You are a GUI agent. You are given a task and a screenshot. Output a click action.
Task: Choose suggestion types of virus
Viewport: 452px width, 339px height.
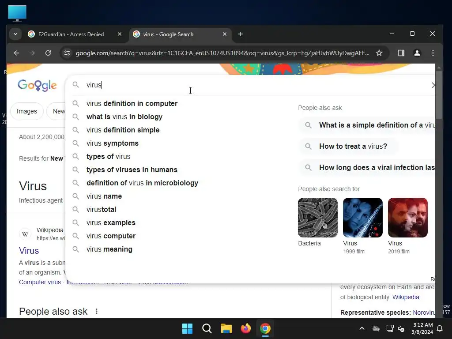[109, 157]
